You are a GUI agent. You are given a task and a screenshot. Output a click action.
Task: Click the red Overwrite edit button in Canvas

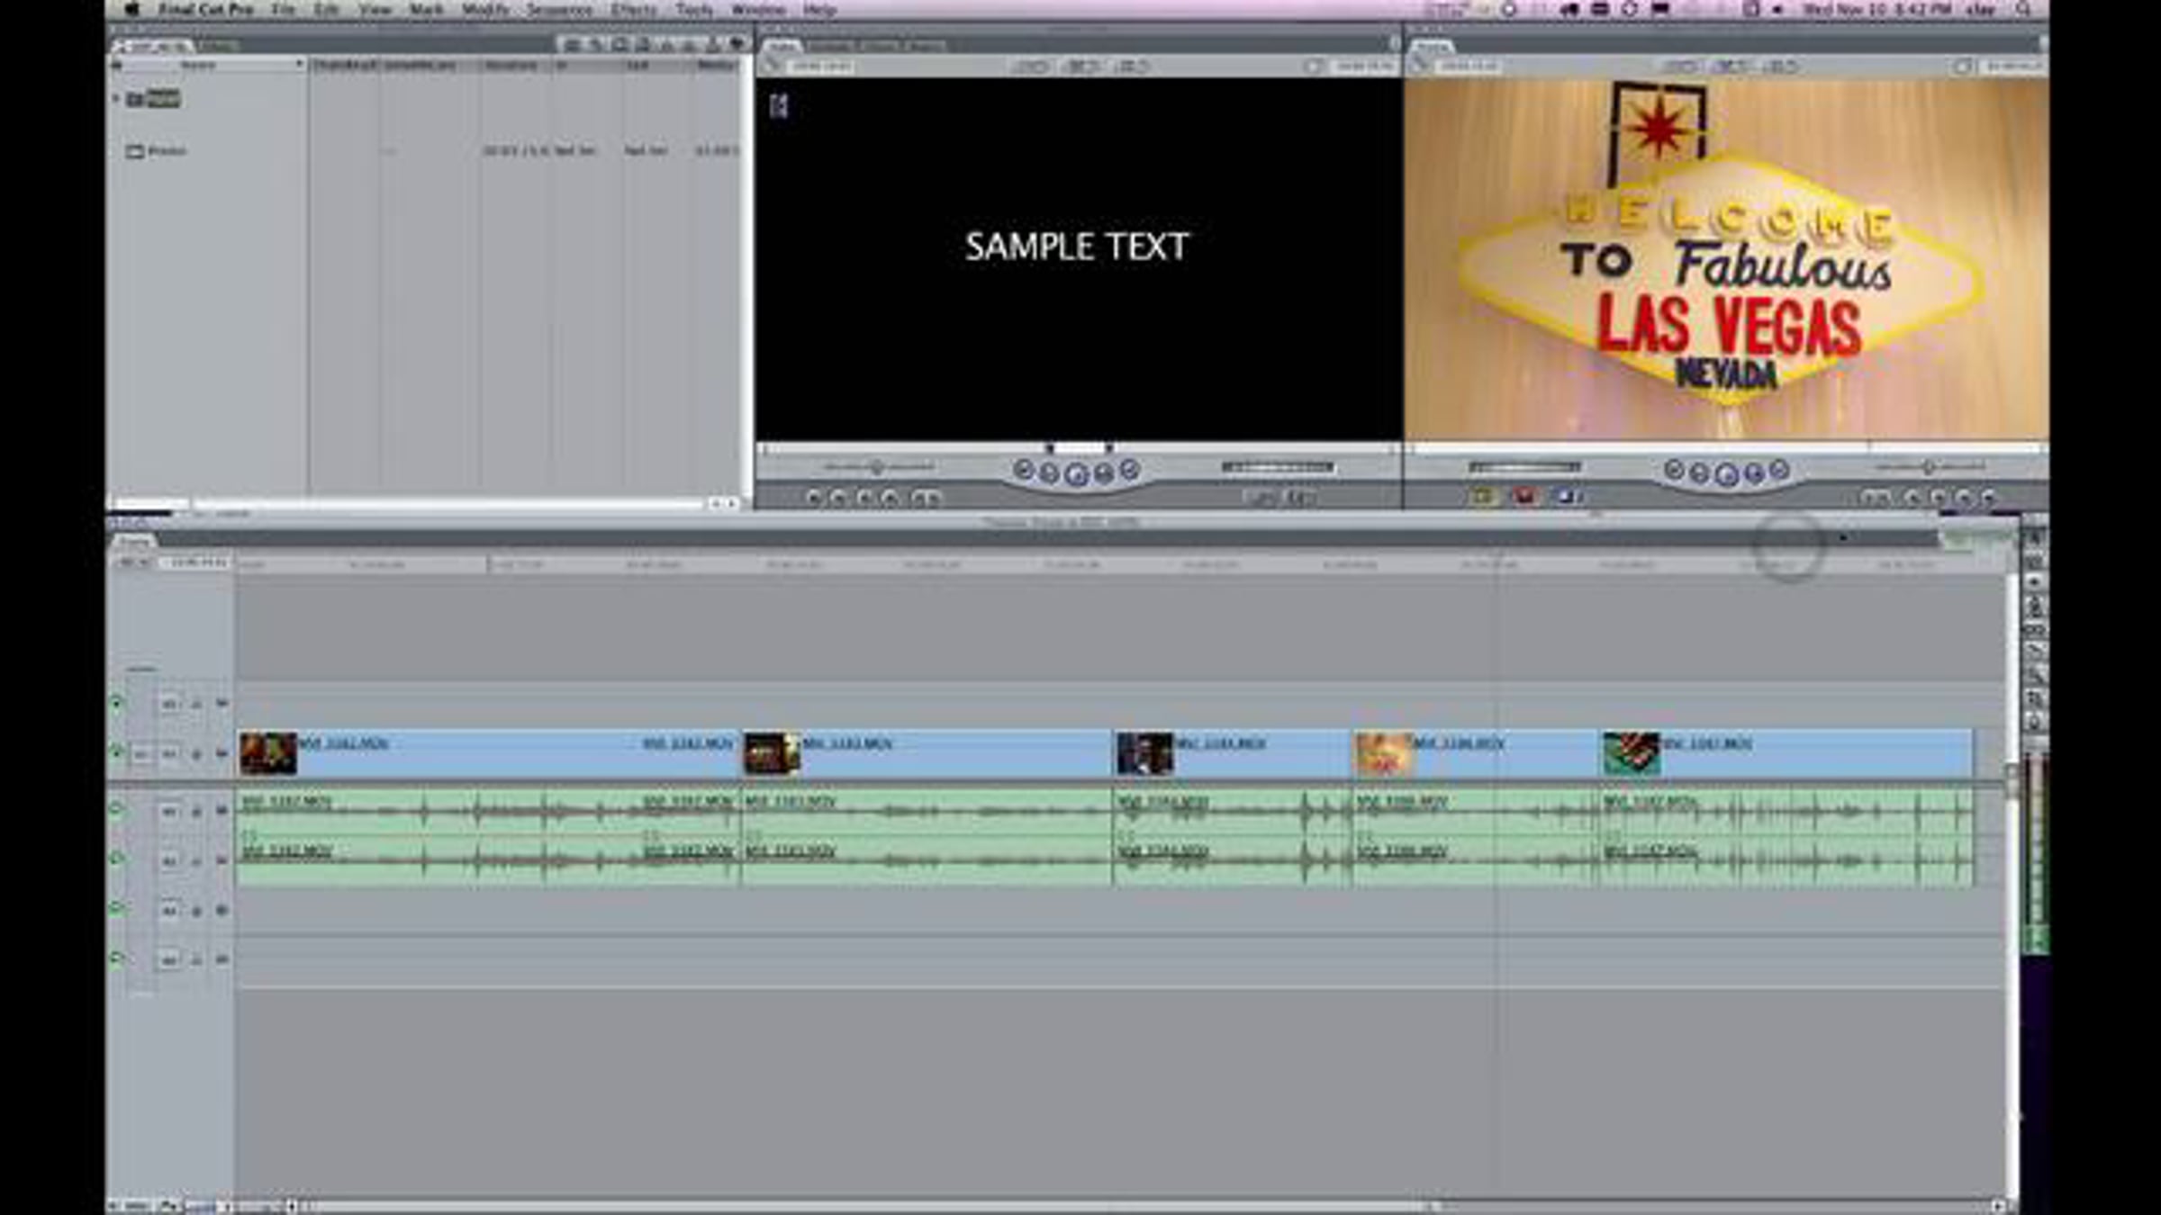pos(1524,496)
